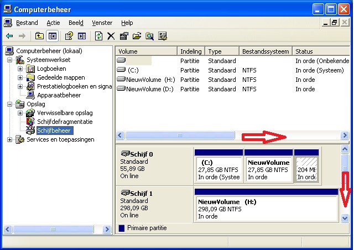Click the Gedeelde mappen folder icon
The image size is (354, 250).
[30, 77]
